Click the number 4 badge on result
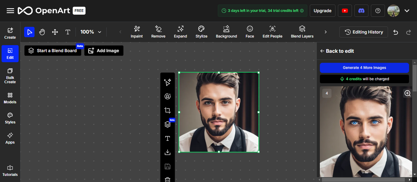Screen dimensions: 417x182 327,93
